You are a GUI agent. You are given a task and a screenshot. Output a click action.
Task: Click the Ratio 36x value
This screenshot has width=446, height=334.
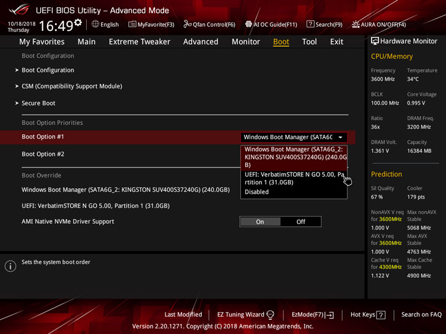point(375,127)
